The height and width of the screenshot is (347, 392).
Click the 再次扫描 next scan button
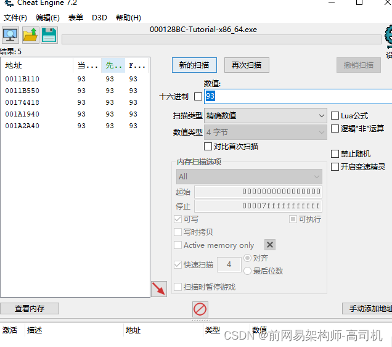(247, 65)
